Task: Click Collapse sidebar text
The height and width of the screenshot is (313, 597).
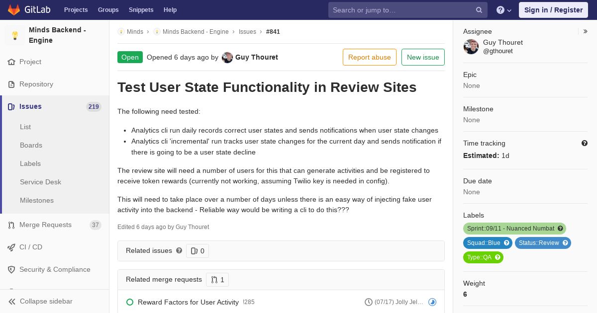Action: click(x=46, y=302)
